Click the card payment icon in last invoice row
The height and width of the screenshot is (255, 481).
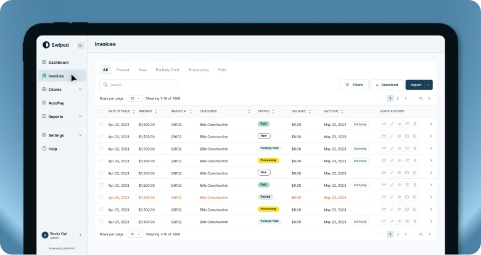point(384,221)
